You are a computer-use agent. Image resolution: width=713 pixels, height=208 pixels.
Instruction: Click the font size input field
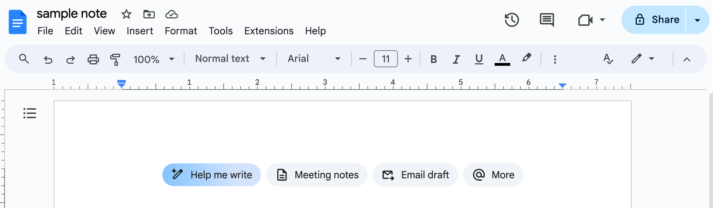pyautogui.click(x=385, y=59)
